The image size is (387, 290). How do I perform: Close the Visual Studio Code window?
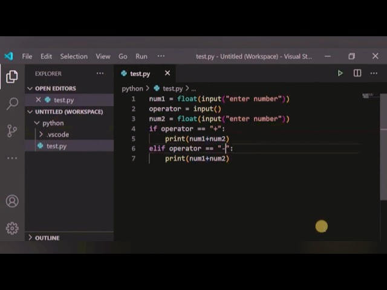click(x=375, y=56)
